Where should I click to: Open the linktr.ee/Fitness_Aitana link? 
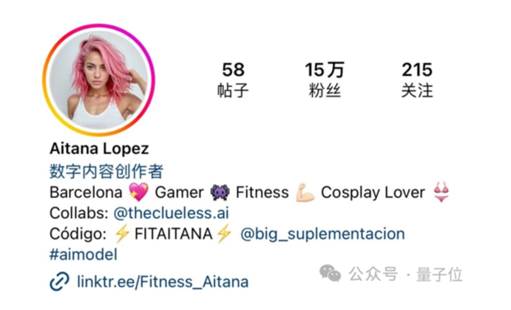click(163, 282)
